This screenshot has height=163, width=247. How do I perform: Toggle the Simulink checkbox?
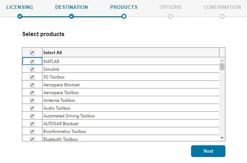(32, 69)
